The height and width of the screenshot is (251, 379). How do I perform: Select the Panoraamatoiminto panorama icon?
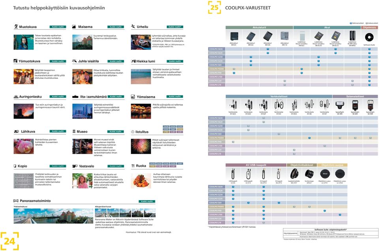tap(16, 201)
